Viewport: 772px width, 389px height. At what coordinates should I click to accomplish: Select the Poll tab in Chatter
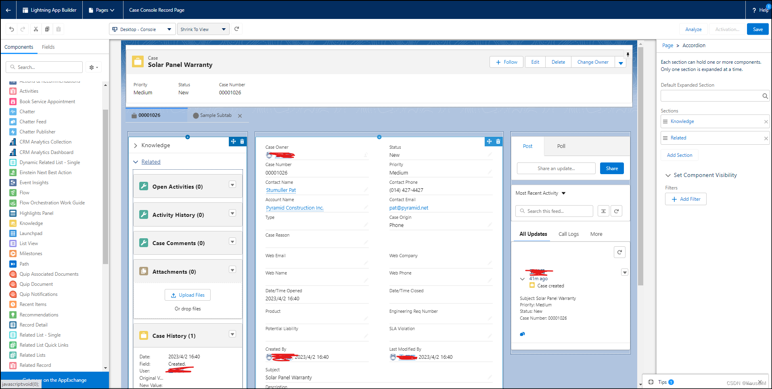[x=561, y=146]
